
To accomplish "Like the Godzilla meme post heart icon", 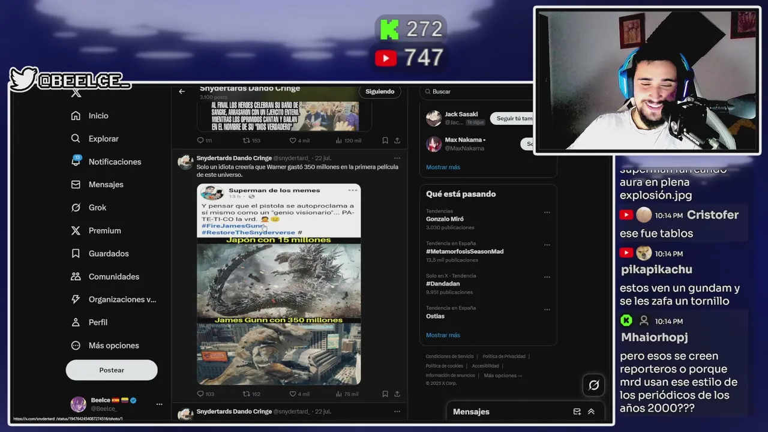I will pos(293,394).
